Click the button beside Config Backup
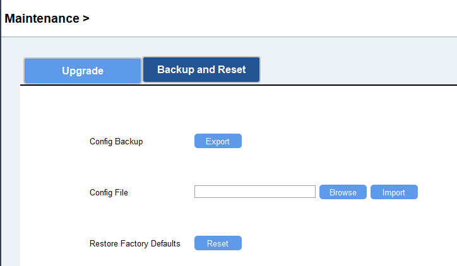 coord(218,141)
